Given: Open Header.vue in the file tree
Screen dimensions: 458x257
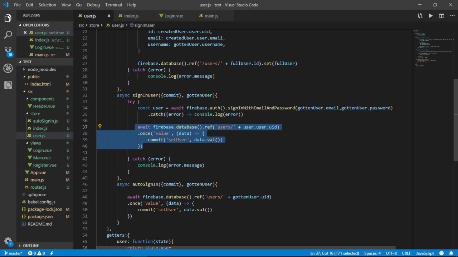Looking at the screenshot, I should click(44, 106).
